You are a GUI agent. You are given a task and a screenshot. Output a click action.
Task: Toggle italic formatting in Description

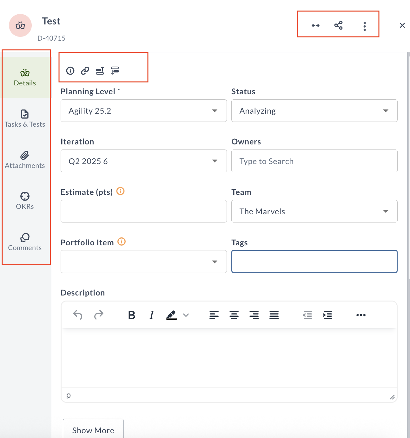151,315
